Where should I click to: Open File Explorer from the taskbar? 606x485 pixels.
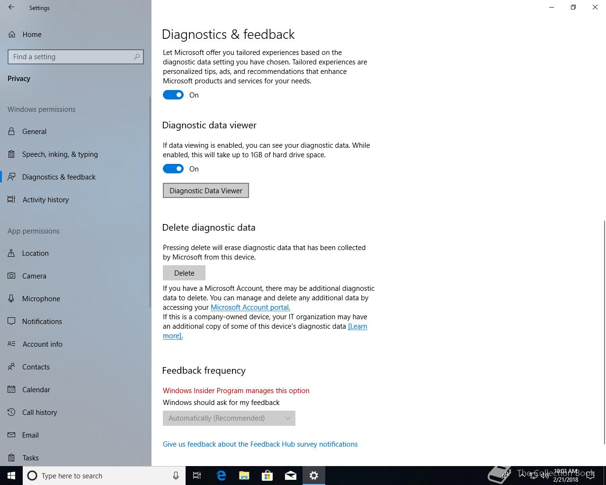point(244,476)
